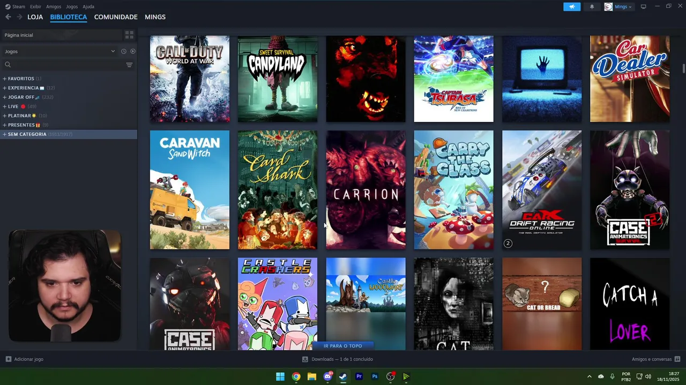This screenshot has width=686, height=385.
Task: Switch to the BIBLIOTECA tab
Action: (x=69, y=17)
